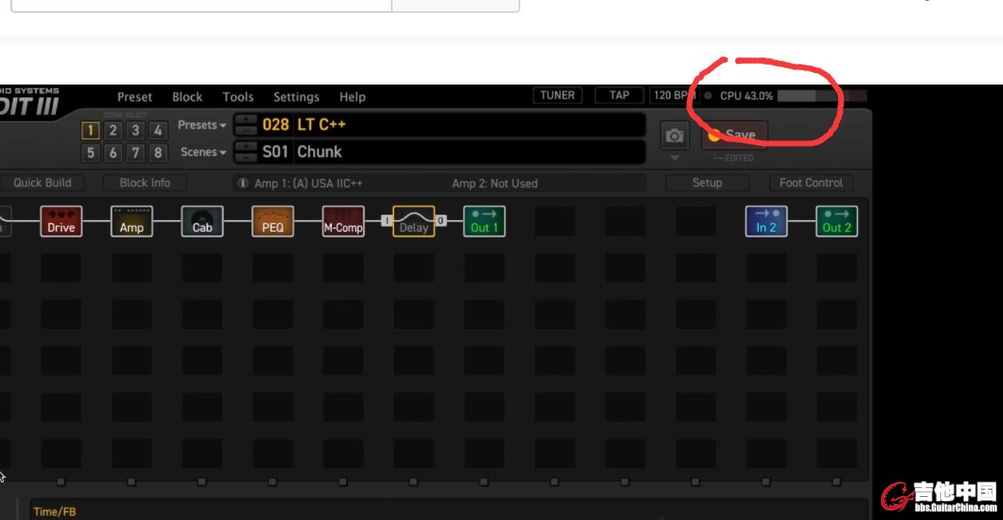Click the Cab block icon
Screen dimensions: 1003x520
click(x=202, y=221)
